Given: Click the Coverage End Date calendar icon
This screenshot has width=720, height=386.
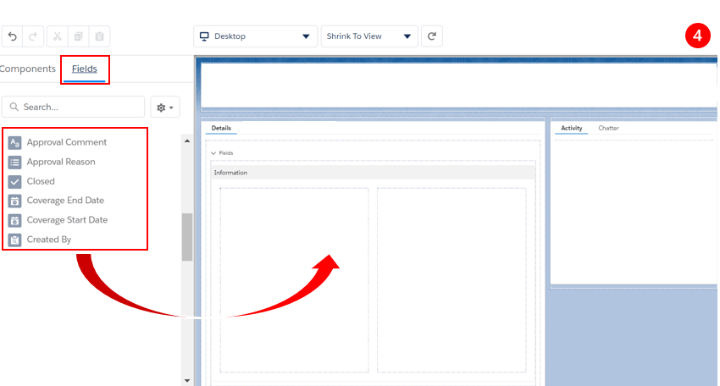Looking at the screenshot, I should coord(14,201).
